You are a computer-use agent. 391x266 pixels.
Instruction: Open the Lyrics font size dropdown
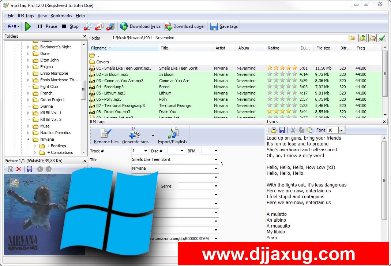[341, 130]
